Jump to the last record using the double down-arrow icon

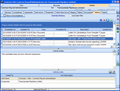118,54
